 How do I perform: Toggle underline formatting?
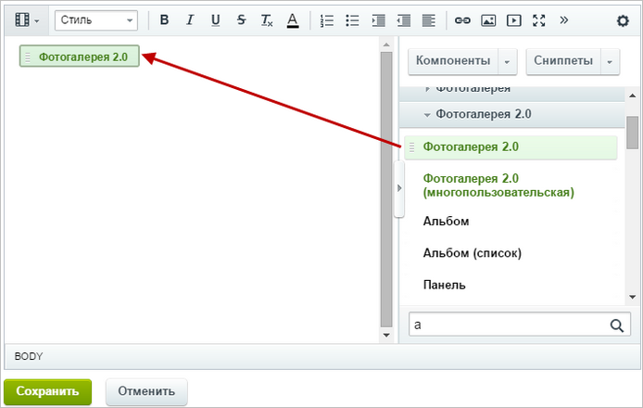click(x=215, y=19)
